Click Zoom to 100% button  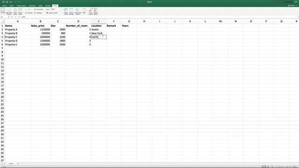click(52, 13)
